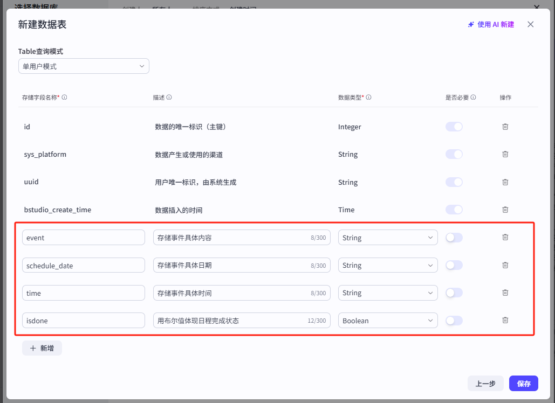
Task: Click 使用 AI 新建 link
Action: coord(491,25)
